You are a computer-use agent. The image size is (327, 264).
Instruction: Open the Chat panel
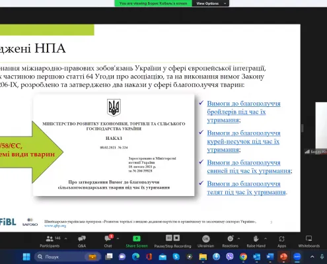(108, 242)
